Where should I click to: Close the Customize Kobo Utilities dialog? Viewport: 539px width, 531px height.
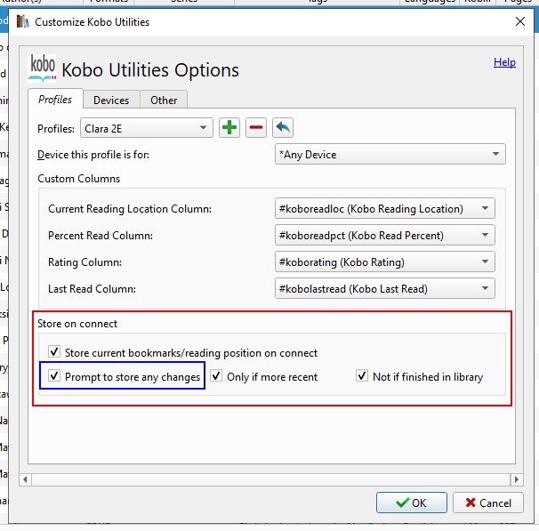[x=520, y=21]
